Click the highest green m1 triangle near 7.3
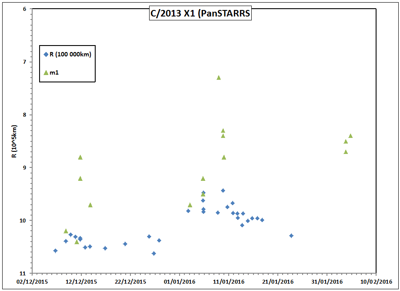Image resolution: width=400 pixels, height=291 pixels. [219, 78]
